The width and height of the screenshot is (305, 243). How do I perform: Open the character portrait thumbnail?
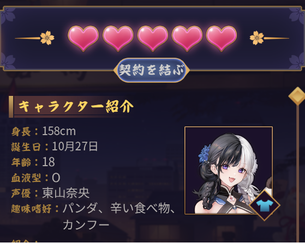tap(229, 171)
